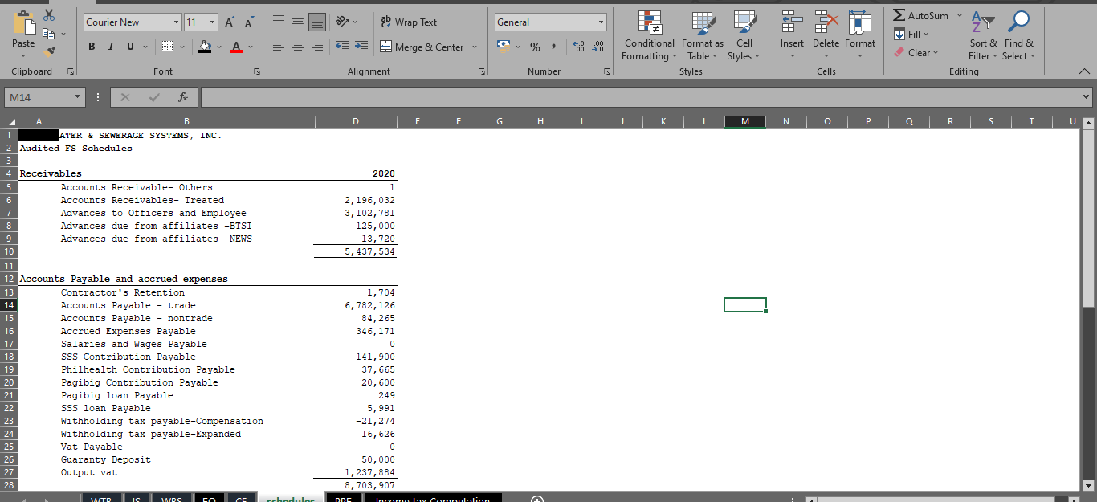Select cell with Accounts Payable - trade
The height and width of the screenshot is (502, 1097).
pyautogui.click(x=128, y=305)
